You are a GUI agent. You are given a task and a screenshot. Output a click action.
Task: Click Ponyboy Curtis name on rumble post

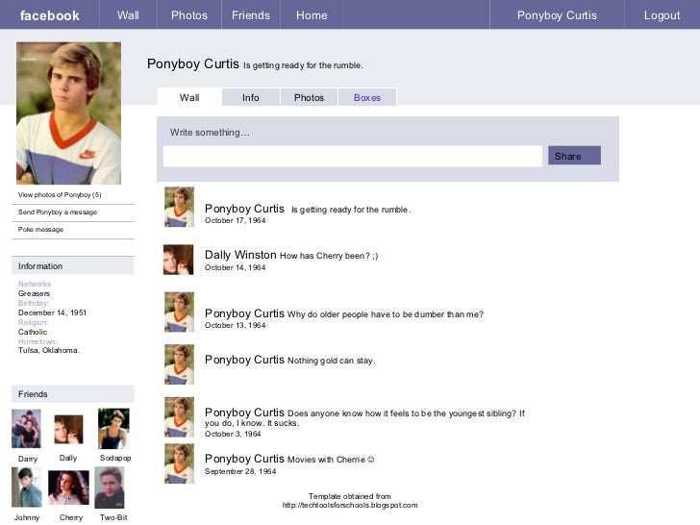pos(244,209)
